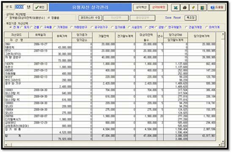Screen dimensions: 232x153
Task: Click the exit door icon
Action: pyautogui.click(x=202, y=7)
